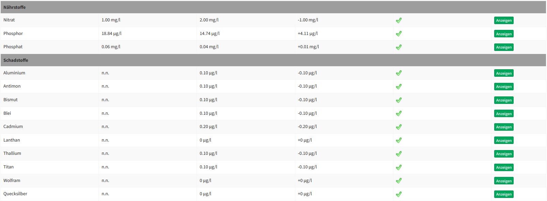Click the green checkmark in the Cadmium row
547x201 pixels.
(x=398, y=127)
